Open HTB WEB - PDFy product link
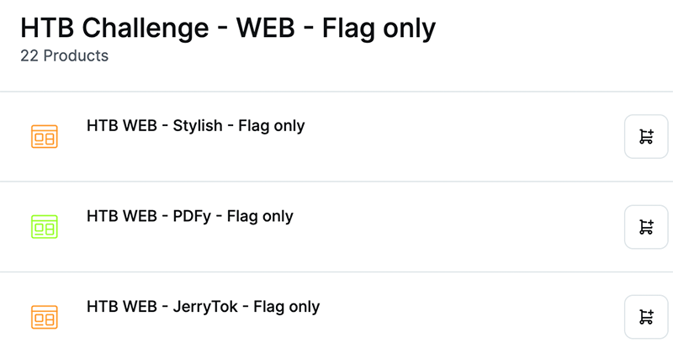 pos(189,216)
